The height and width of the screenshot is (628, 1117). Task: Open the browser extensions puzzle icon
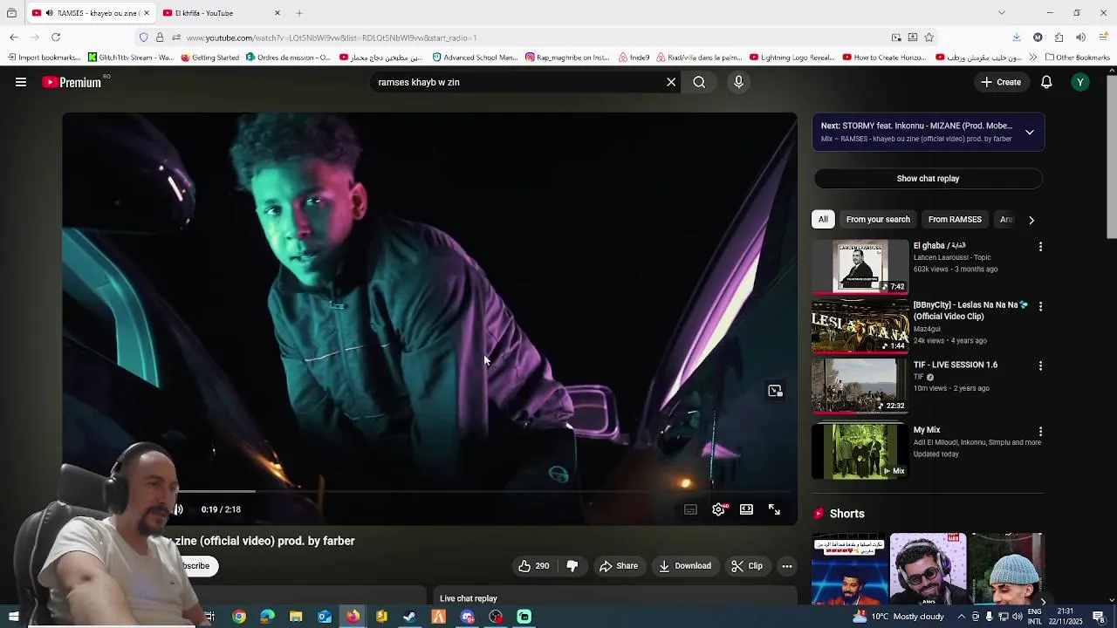pos(1059,38)
